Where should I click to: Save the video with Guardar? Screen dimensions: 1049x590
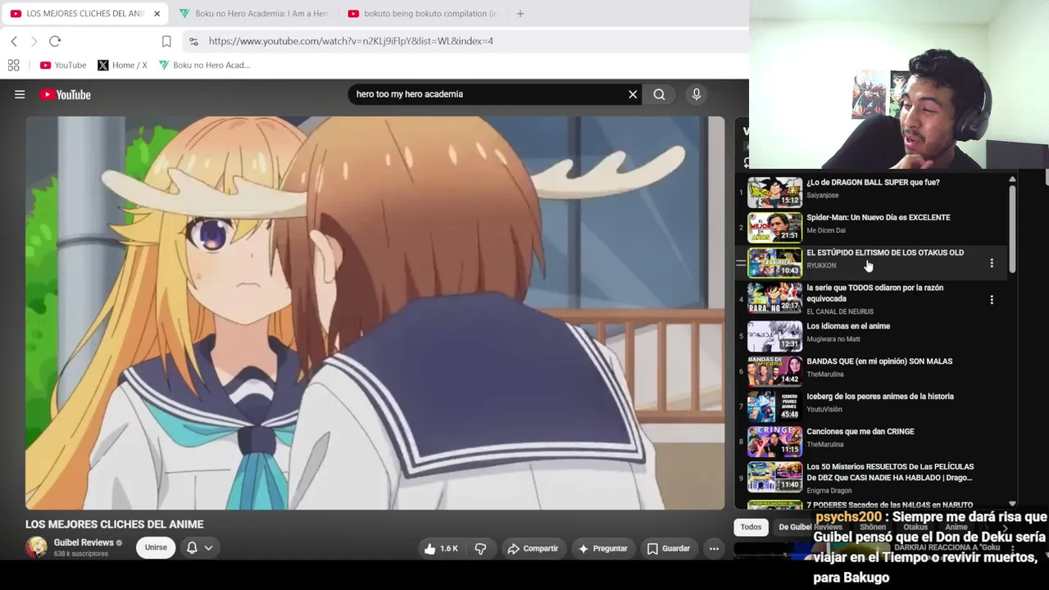pyautogui.click(x=669, y=548)
